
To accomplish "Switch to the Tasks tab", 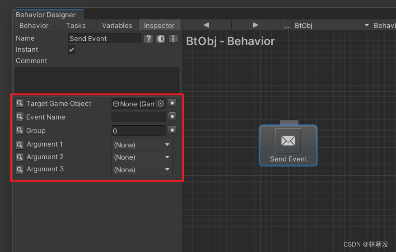I will 76,26.
